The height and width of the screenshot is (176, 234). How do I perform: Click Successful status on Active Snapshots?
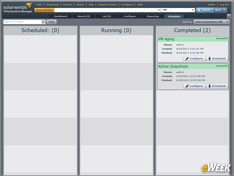222,66
